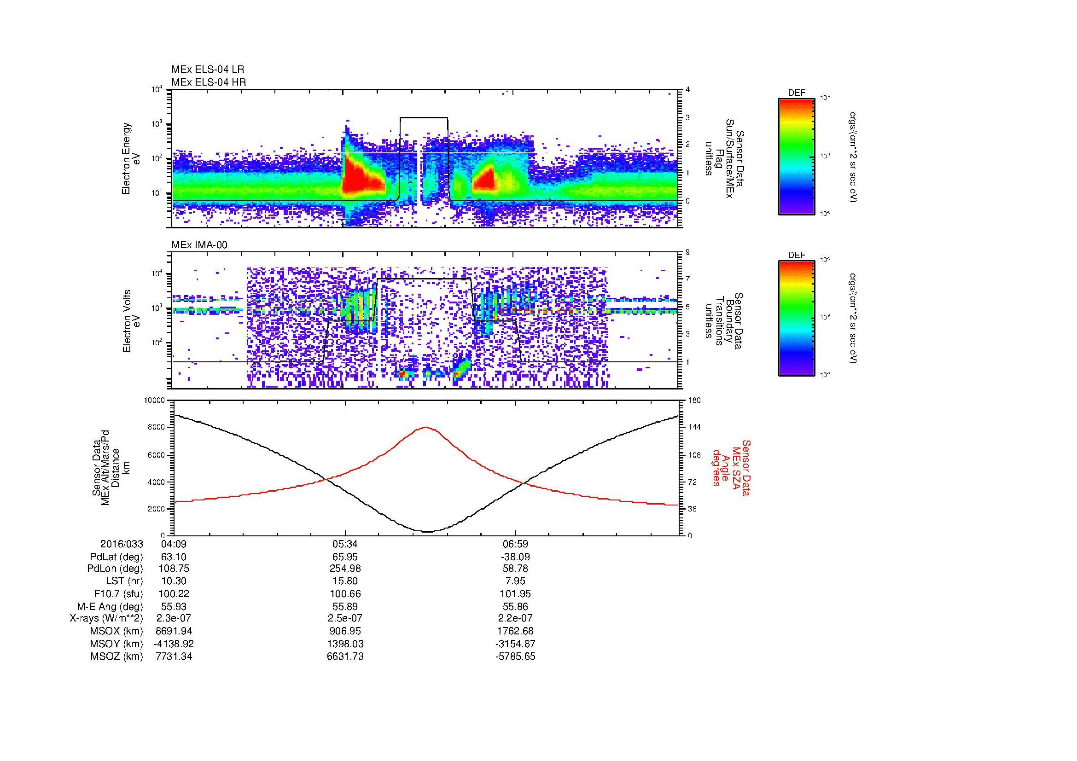Viewport: 1077px width, 761px height.
Task: Click the "F10.7 (sfu)" row label
Action: 118,593
